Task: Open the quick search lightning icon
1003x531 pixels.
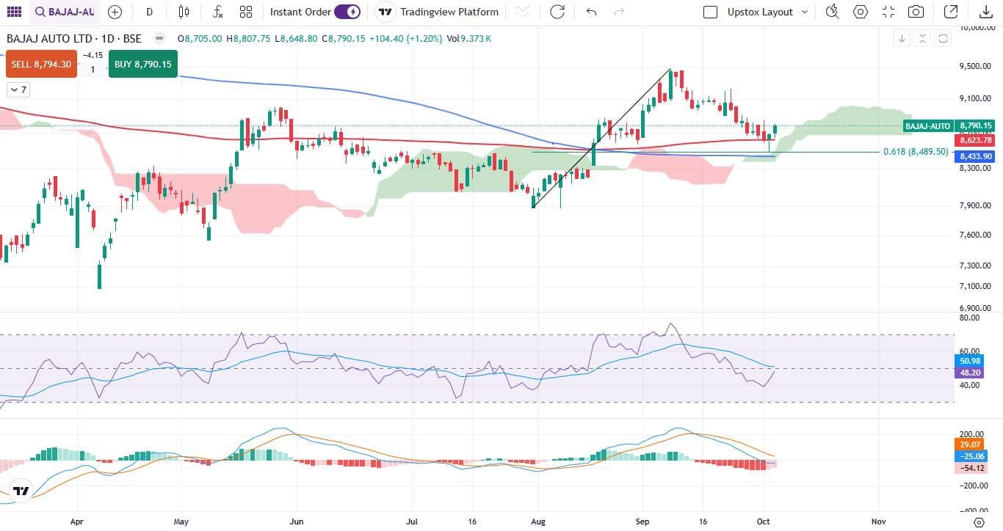Action: (x=832, y=12)
